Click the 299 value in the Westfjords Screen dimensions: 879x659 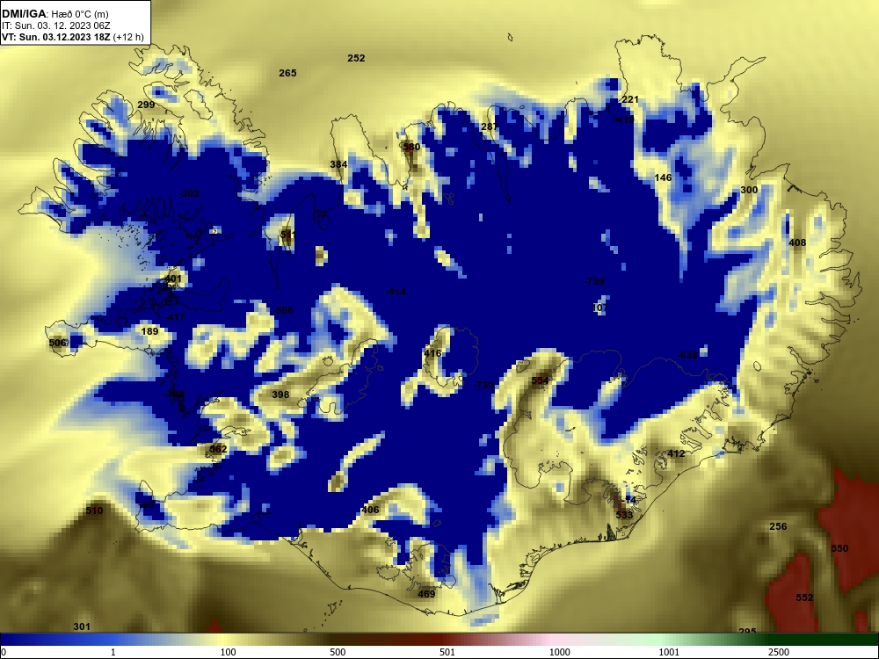(146, 105)
